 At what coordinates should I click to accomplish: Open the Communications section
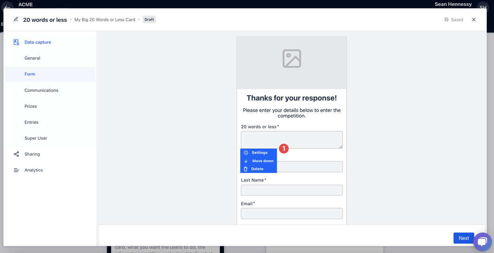click(x=41, y=90)
